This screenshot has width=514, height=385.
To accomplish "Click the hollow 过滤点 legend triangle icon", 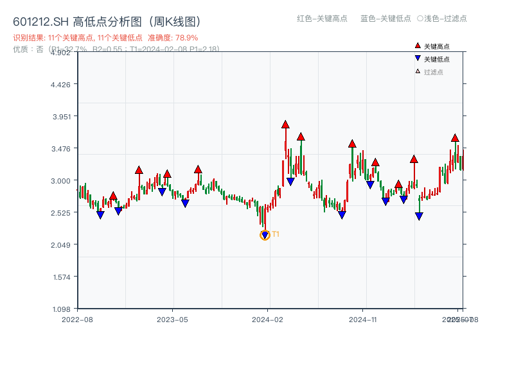I will click(x=418, y=71).
